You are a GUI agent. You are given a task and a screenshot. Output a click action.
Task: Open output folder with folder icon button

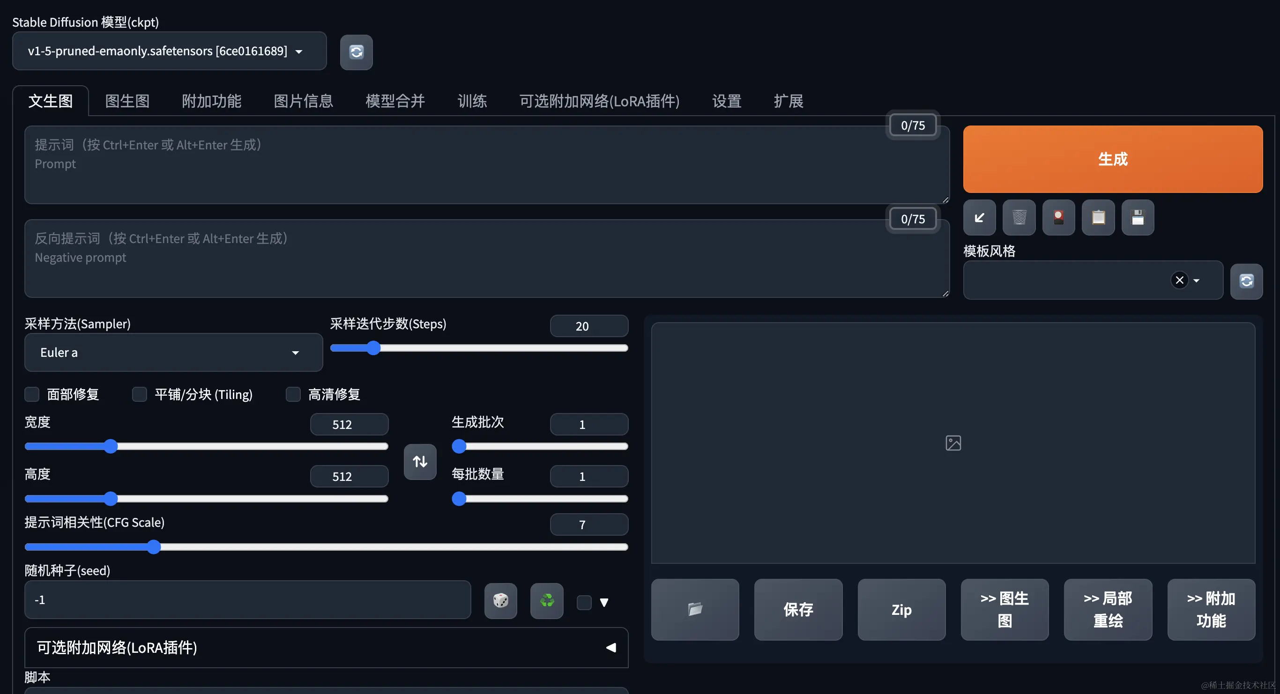pyautogui.click(x=695, y=609)
